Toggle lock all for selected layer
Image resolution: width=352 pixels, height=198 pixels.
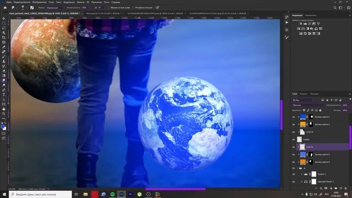[x=320, y=110]
